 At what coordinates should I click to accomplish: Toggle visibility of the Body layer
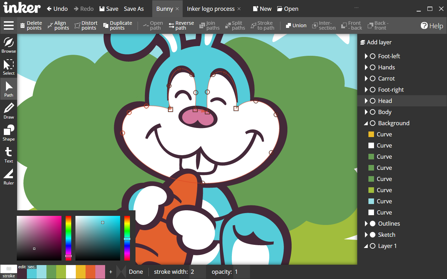(x=373, y=112)
